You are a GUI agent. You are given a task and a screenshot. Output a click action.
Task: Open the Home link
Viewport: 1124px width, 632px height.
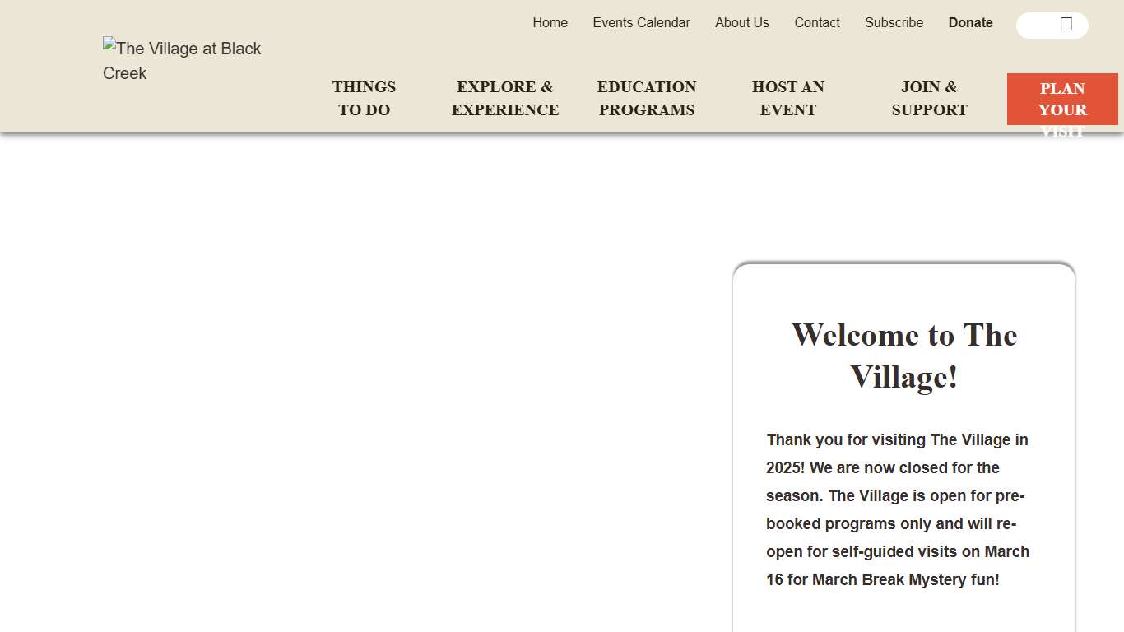coord(550,23)
